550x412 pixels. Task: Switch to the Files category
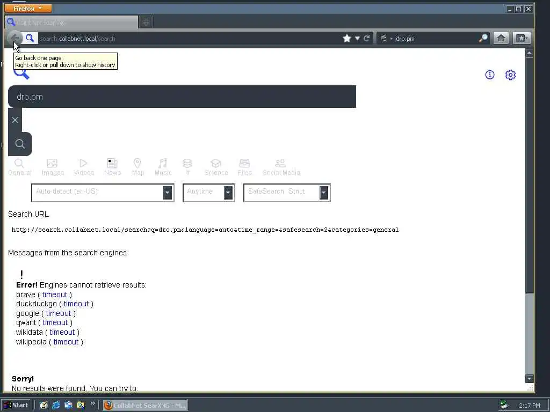[x=245, y=167]
